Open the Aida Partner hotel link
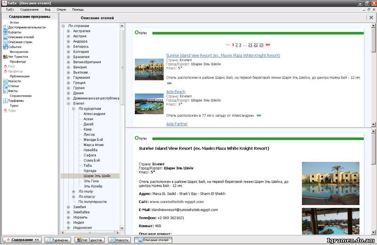 [177, 124]
